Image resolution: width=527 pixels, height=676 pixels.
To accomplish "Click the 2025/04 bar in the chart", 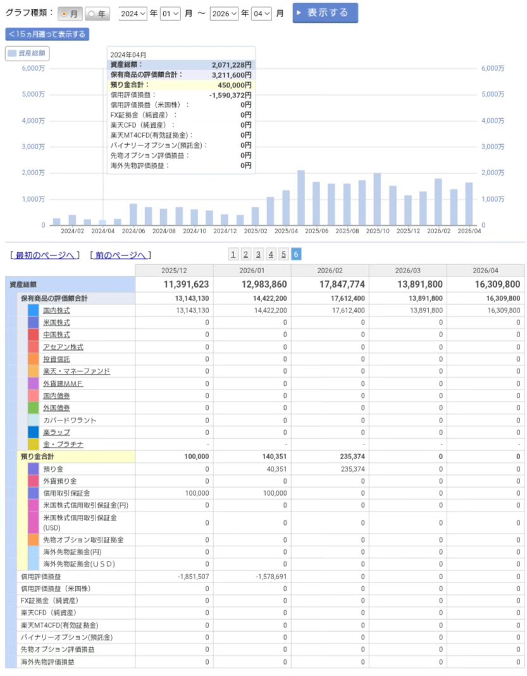I will pyautogui.click(x=301, y=197).
